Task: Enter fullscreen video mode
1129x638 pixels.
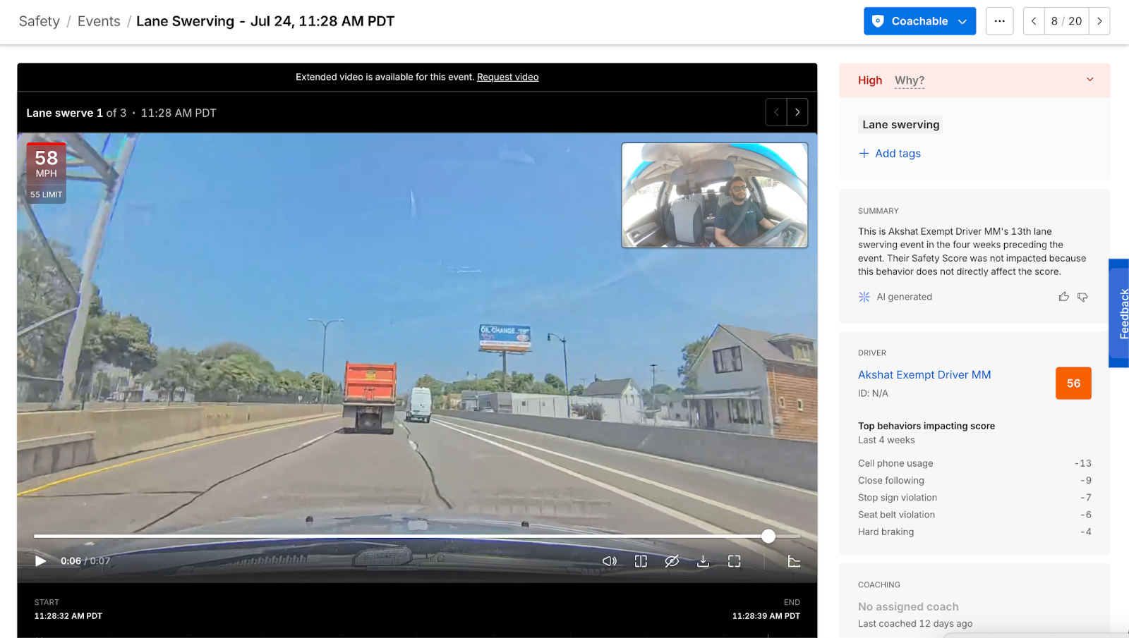Action: tap(735, 561)
